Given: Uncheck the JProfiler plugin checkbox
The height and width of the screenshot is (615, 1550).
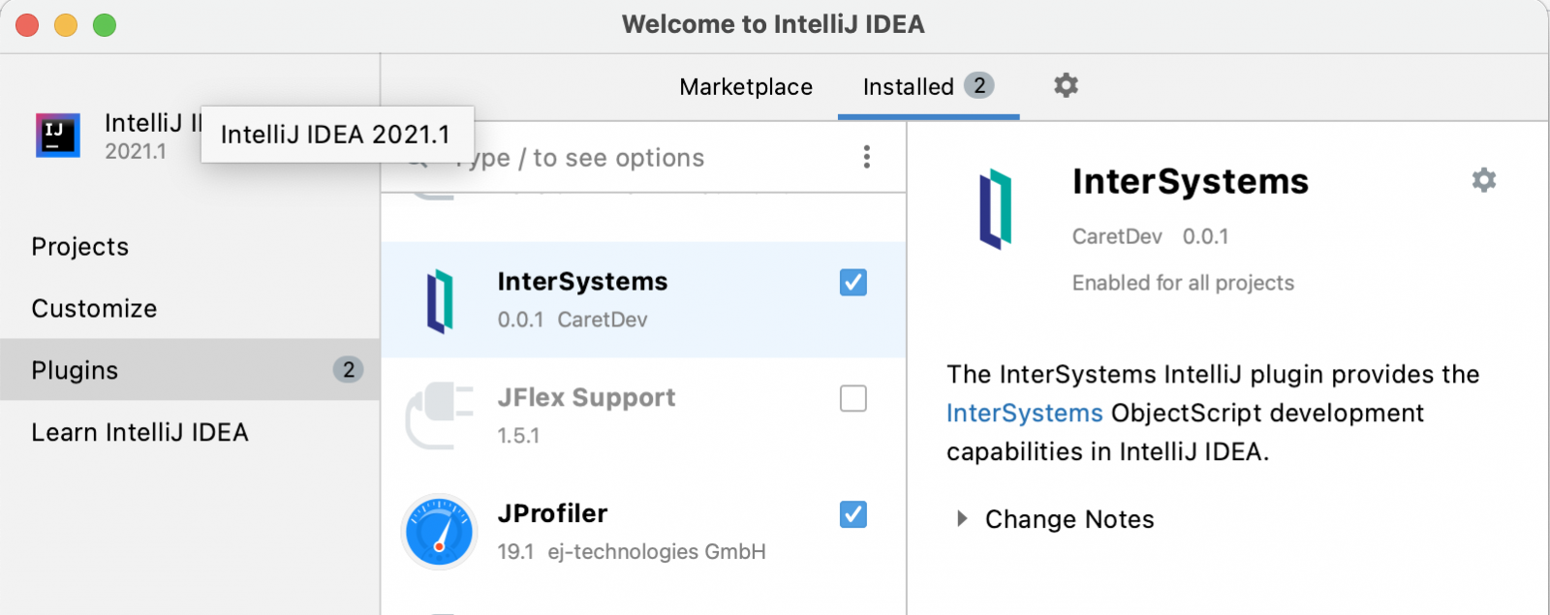Looking at the screenshot, I should tap(852, 514).
